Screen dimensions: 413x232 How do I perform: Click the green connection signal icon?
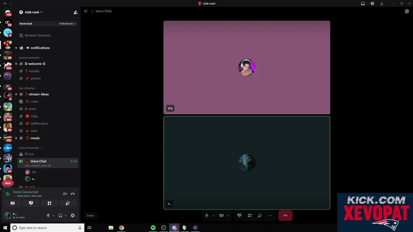point(8,194)
